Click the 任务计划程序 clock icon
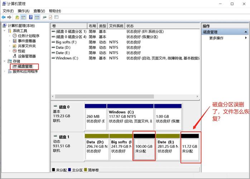 [15, 36]
